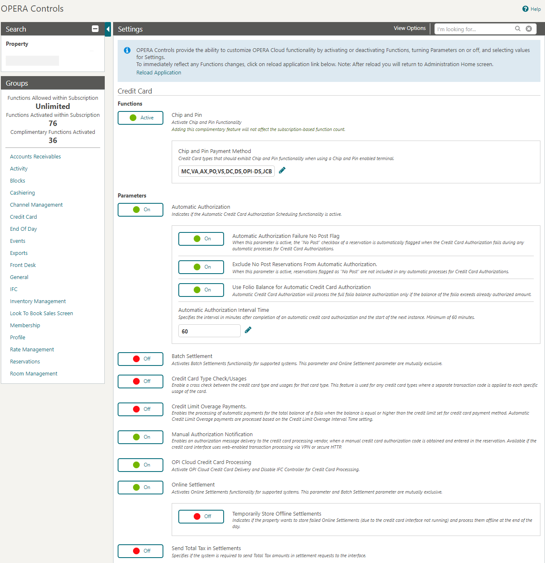Open the Room Management group
Screen dimensions: 545x563
pyautogui.click(x=34, y=374)
